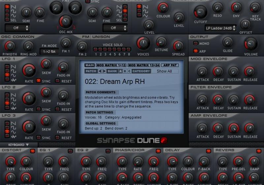Open the right oscillator Off selector
Screen dimensions: 264x185
click(115, 28)
